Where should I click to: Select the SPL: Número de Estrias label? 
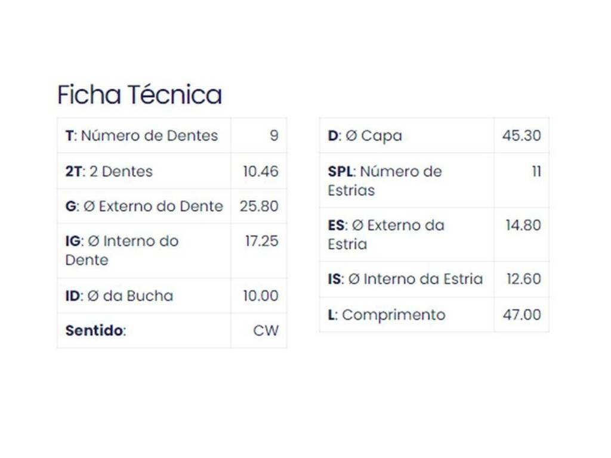tap(385, 181)
